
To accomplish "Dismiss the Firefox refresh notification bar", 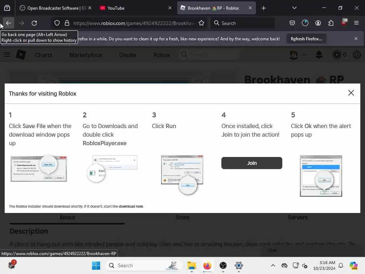I will pyautogui.click(x=356, y=39).
